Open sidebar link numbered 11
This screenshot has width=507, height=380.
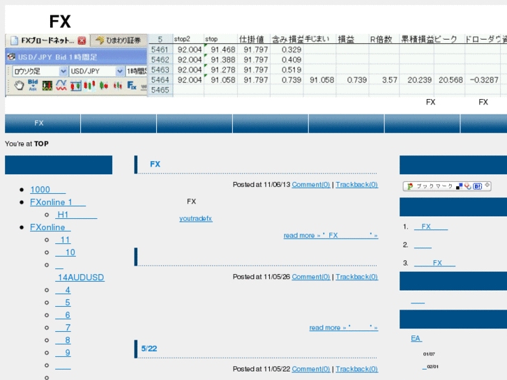click(x=63, y=240)
